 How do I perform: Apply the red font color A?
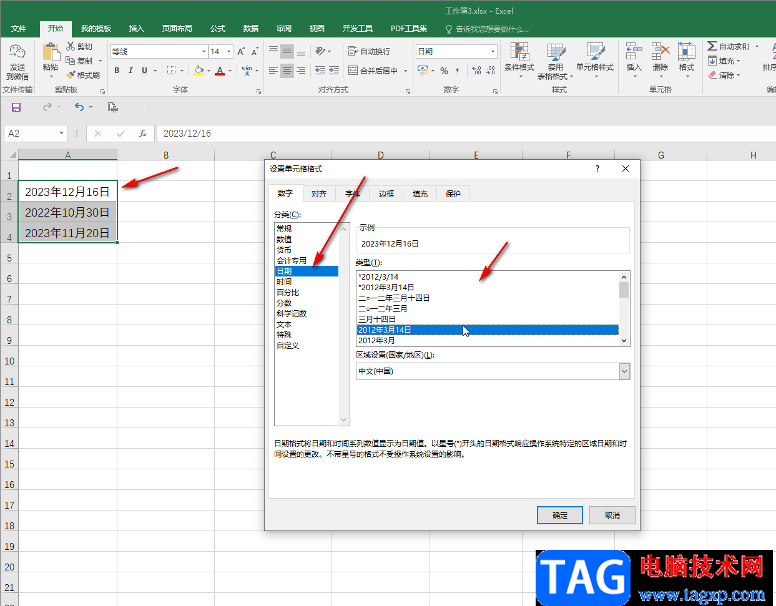[220, 71]
